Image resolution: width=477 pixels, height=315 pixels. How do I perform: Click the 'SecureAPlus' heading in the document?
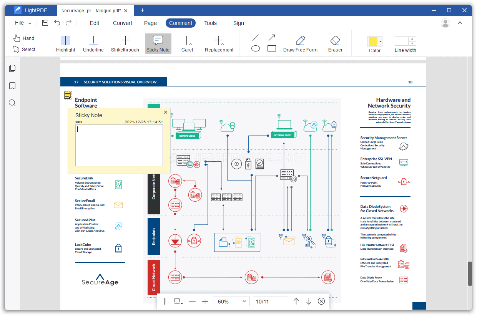pyautogui.click(x=85, y=220)
